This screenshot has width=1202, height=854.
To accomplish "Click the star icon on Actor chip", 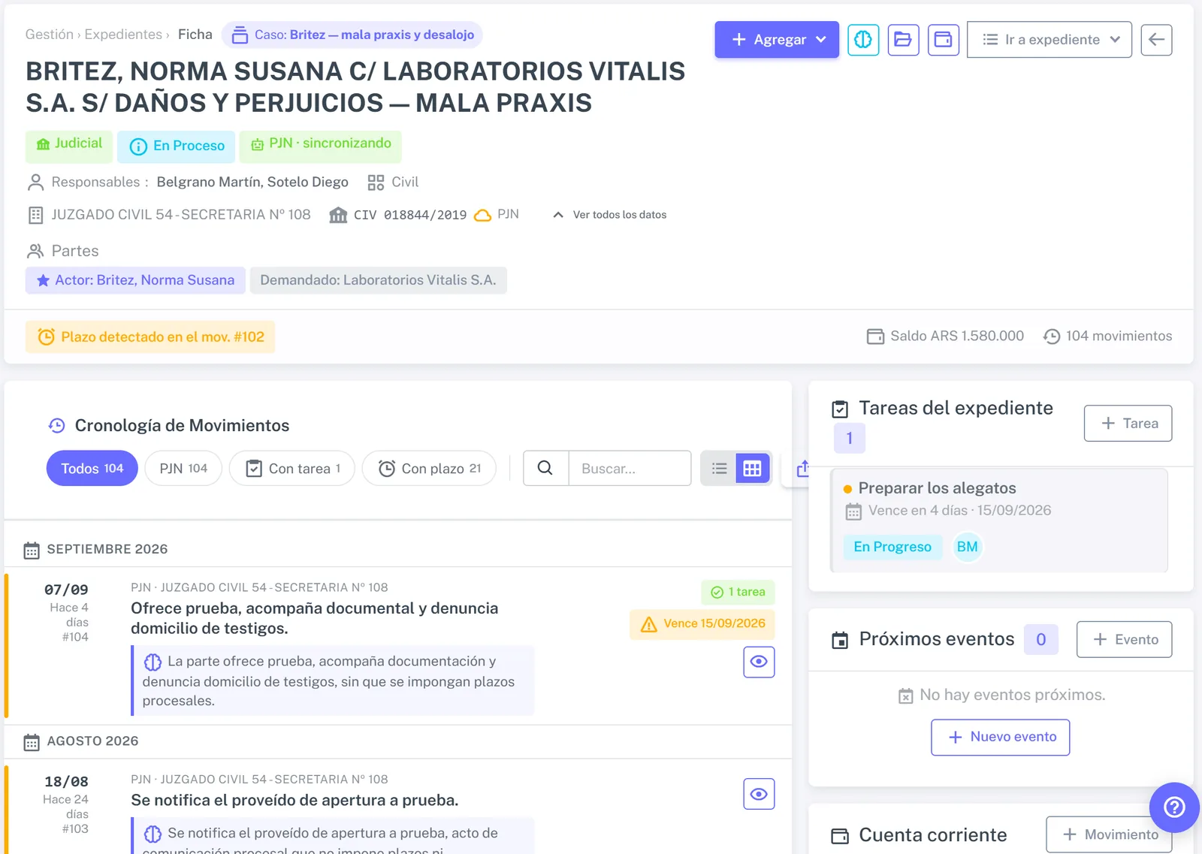I will point(43,280).
